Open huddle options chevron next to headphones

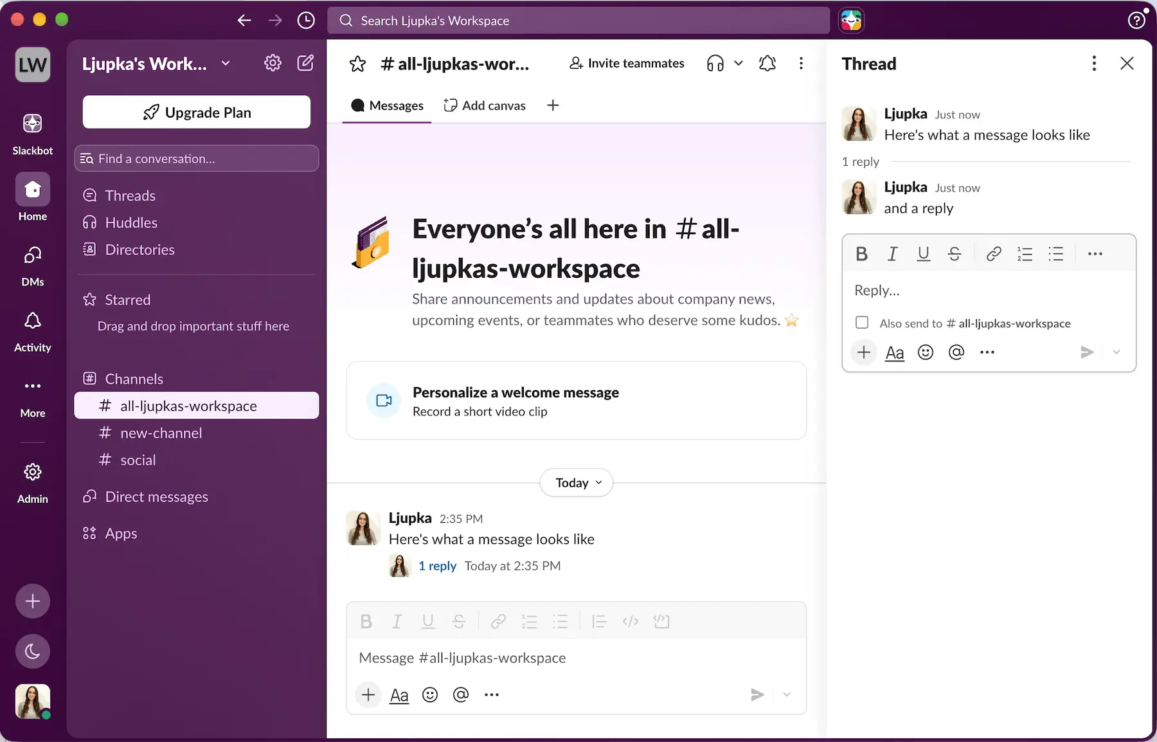[739, 63]
